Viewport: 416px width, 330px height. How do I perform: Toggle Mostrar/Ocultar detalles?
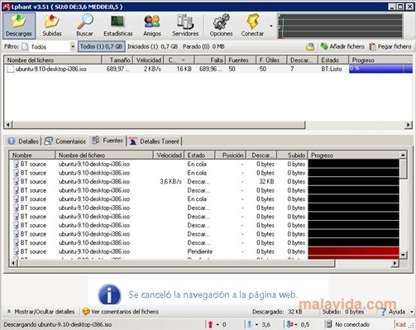coord(41,312)
